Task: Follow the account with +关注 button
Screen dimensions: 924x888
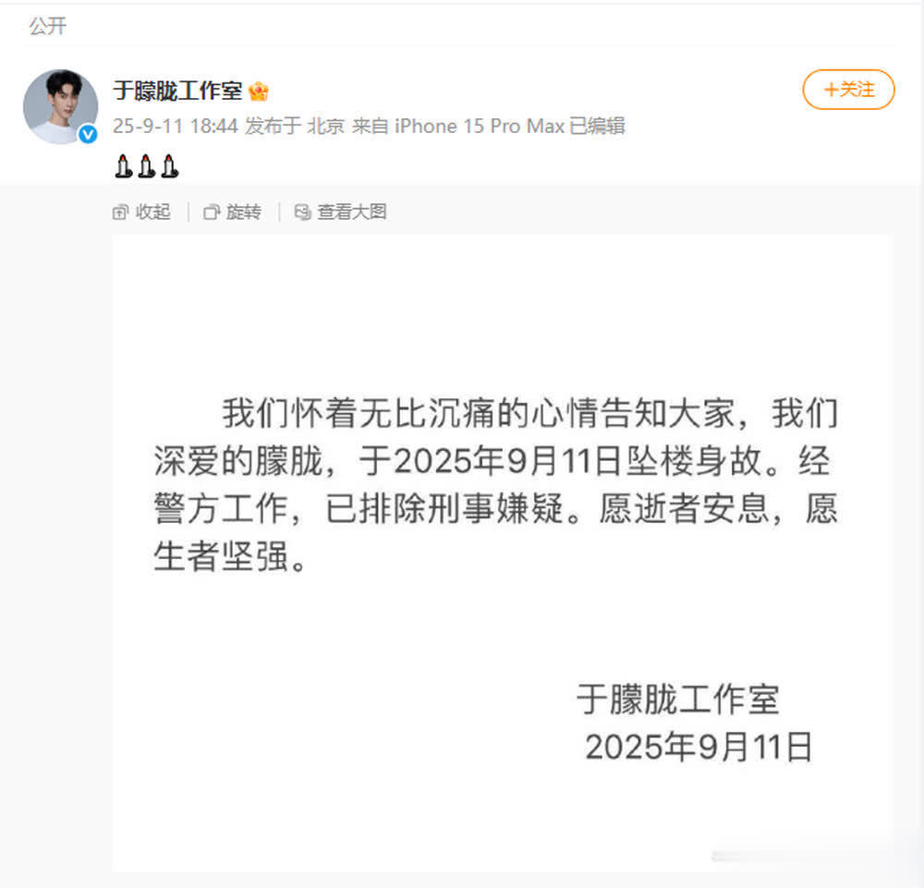Action: pos(848,90)
